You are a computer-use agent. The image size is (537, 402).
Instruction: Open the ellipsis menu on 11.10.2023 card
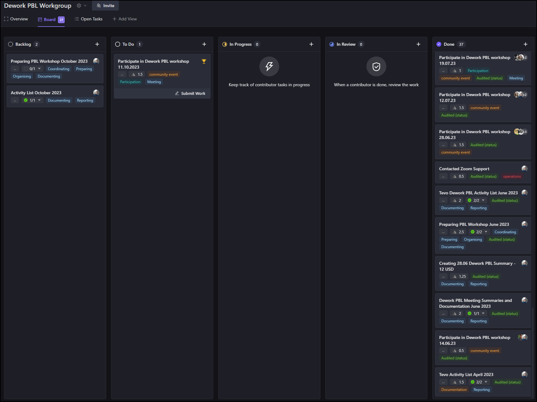pos(122,74)
